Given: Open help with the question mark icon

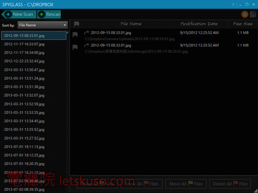Looking at the screenshot, I should pos(233,5).
